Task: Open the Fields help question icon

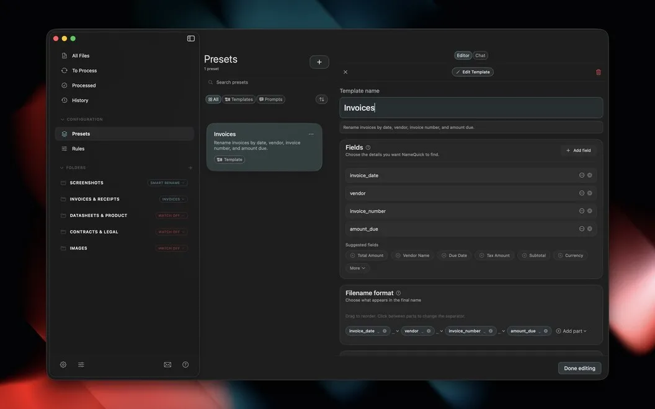Action: pyautogui.click(x=368, y=147)
